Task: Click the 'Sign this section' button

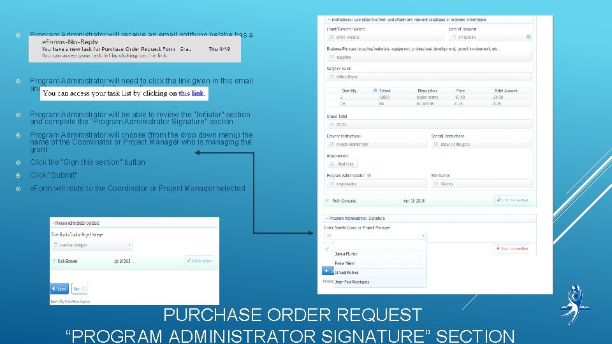Action: [512, 248]
